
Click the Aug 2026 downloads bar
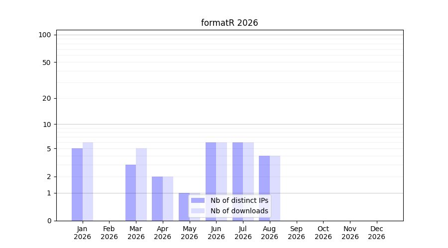(275, 188)
